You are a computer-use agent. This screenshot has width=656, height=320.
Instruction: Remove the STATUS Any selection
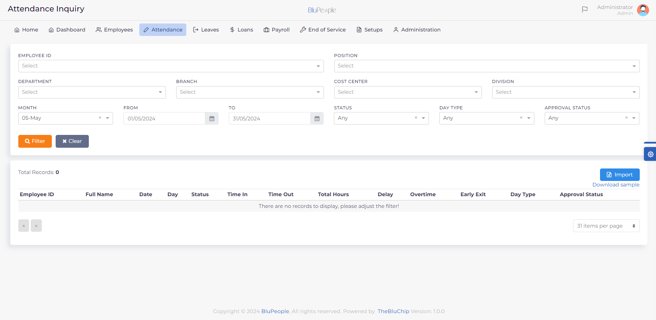tap(416, 118)
